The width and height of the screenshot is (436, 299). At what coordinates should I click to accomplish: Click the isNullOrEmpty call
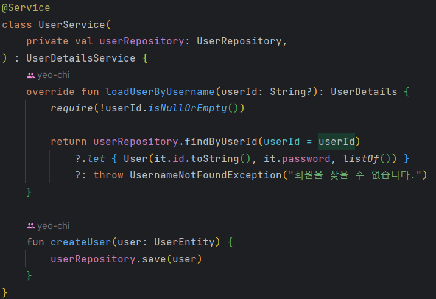(188, 108)
